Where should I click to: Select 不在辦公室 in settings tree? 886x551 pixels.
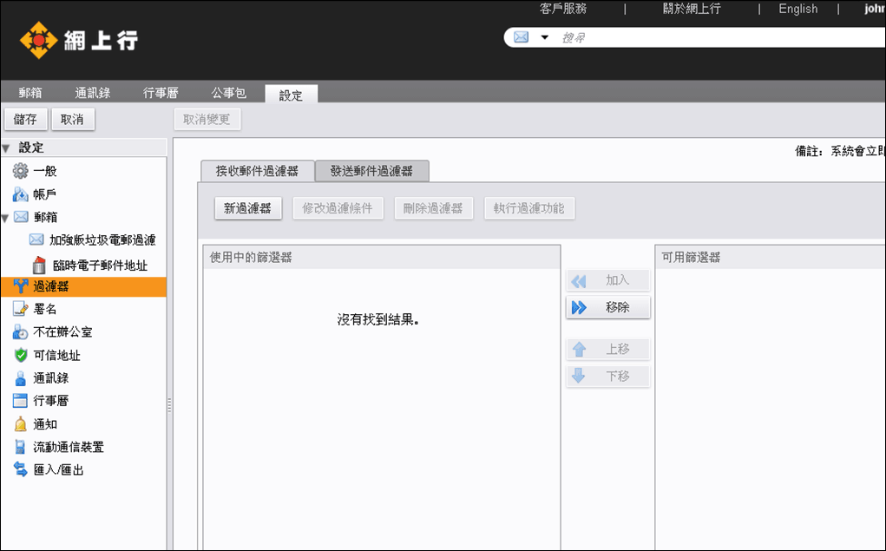pos(62,332)
